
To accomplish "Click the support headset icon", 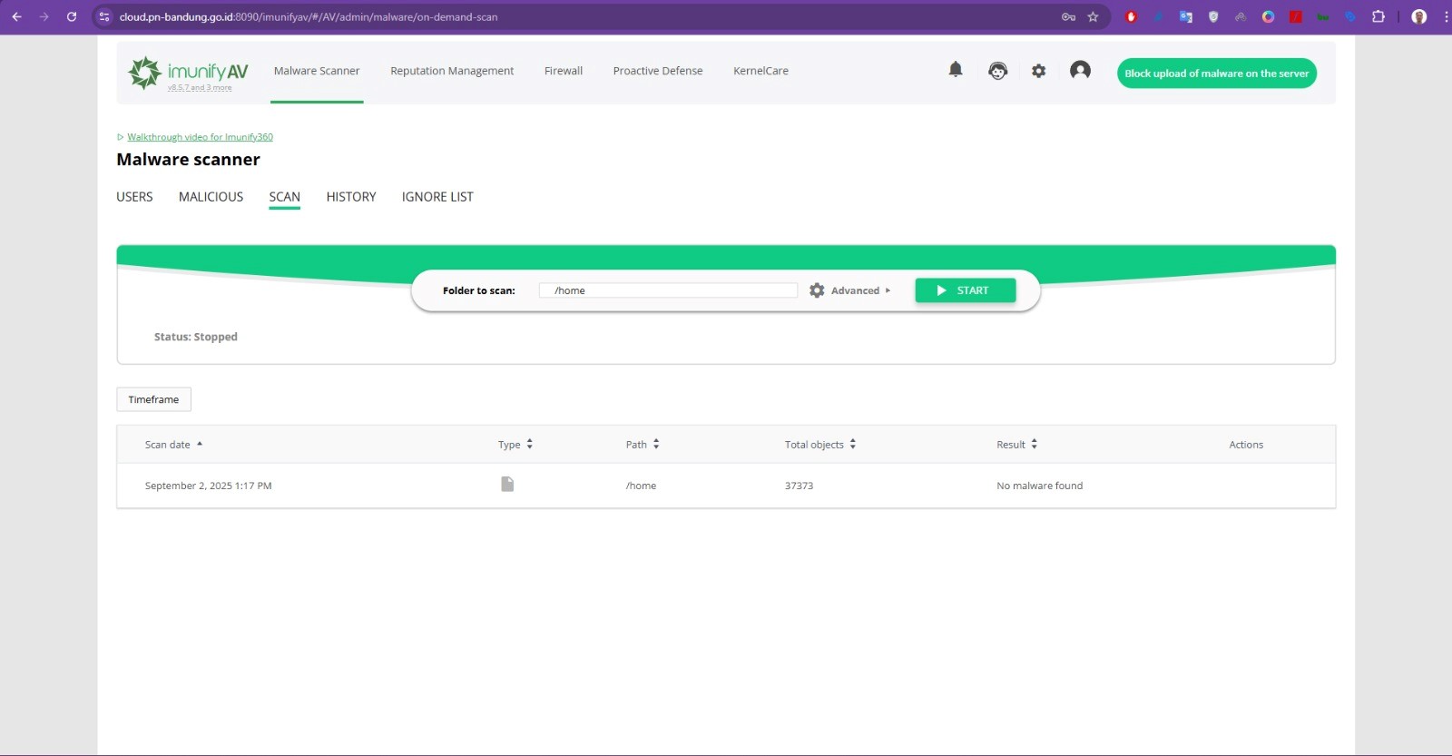I will tap(997, 71).
